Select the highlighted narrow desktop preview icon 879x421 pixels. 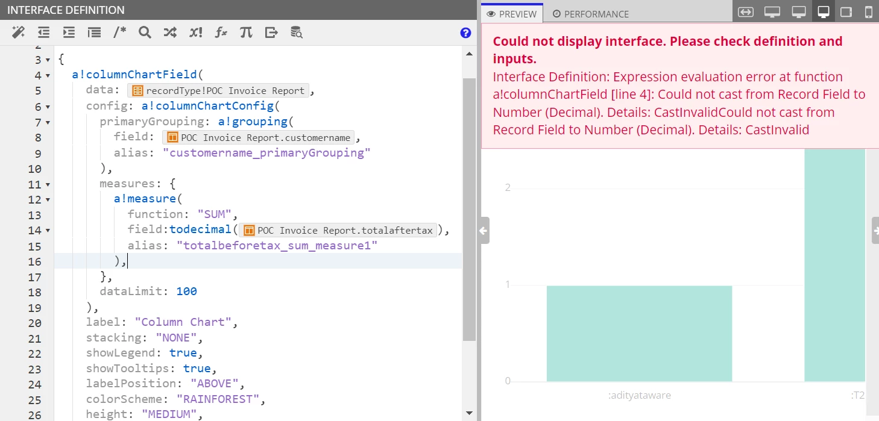click(x=824, y=12)
